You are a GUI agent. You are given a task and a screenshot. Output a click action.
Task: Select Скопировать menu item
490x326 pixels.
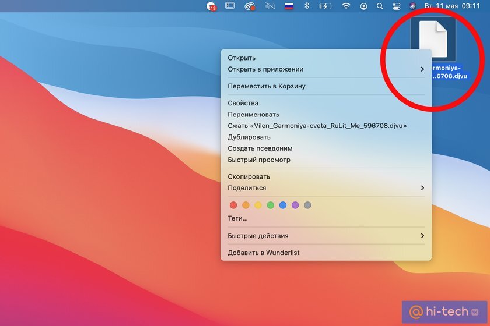[326, 176]
